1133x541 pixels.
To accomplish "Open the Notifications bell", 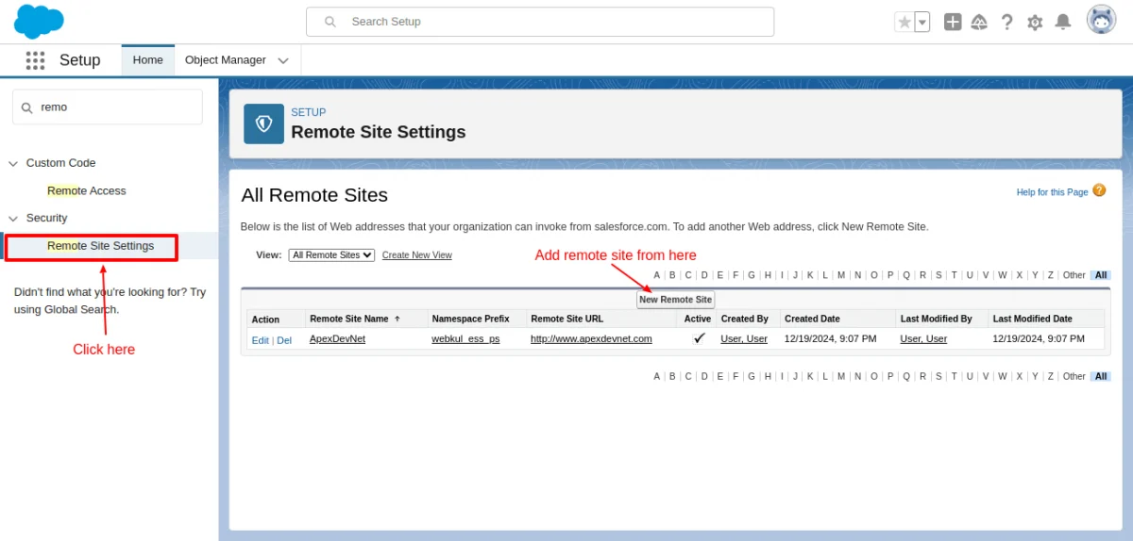I will click(1063, 22).
